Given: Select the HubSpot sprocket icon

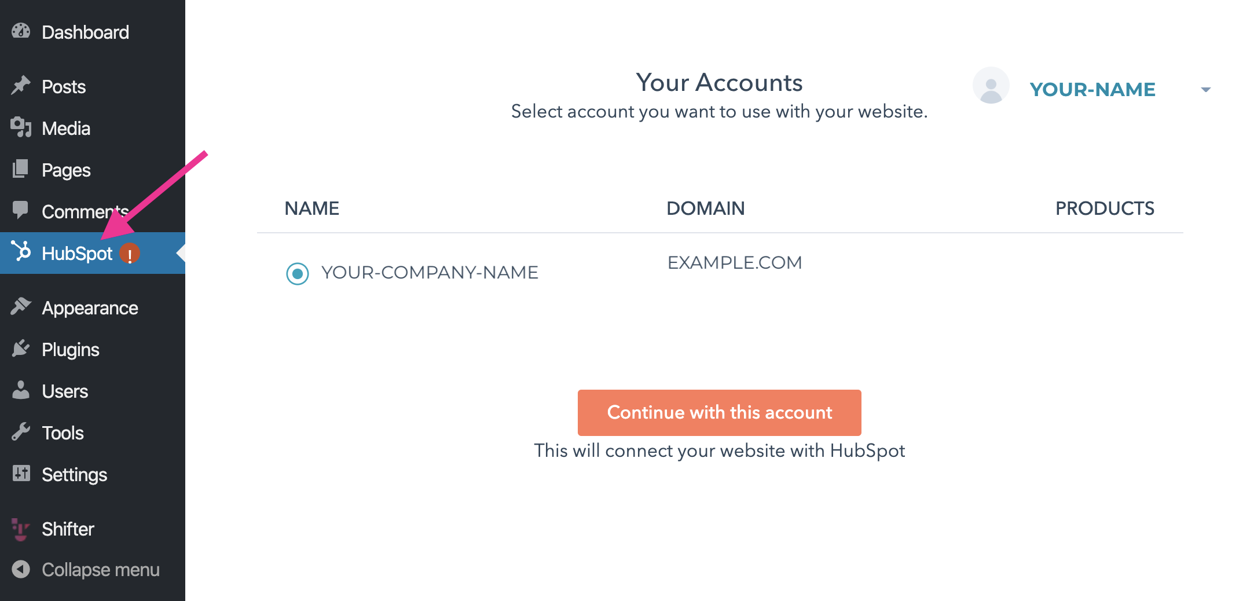Looking at the screenshot, I should coord(21,251).
